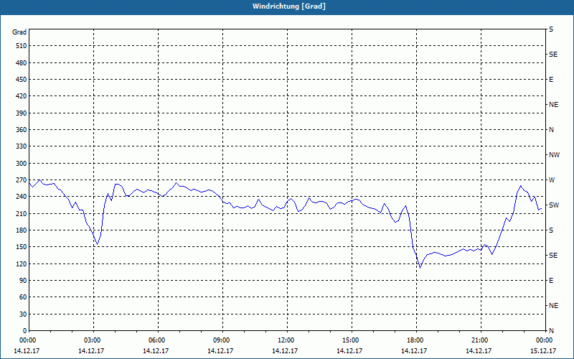This screenshot has width=574, height=359.
Task: Select the 300 degree axis label
Action: pos(22,163)
